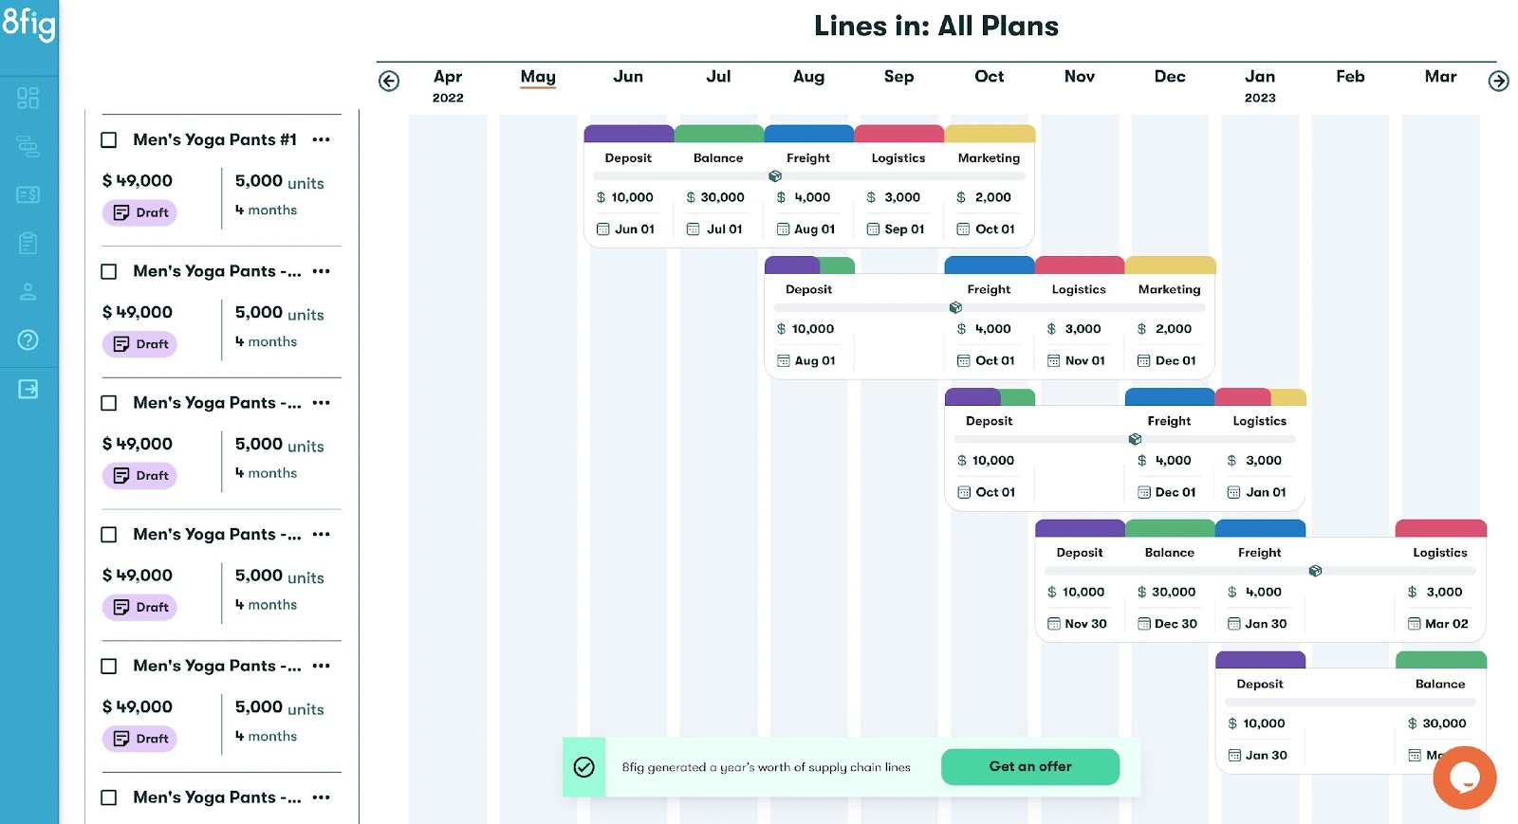Click the Get an offer button
This screenshot has width=1518, height=824.
pyautogui.click(x=1030, y=767)
